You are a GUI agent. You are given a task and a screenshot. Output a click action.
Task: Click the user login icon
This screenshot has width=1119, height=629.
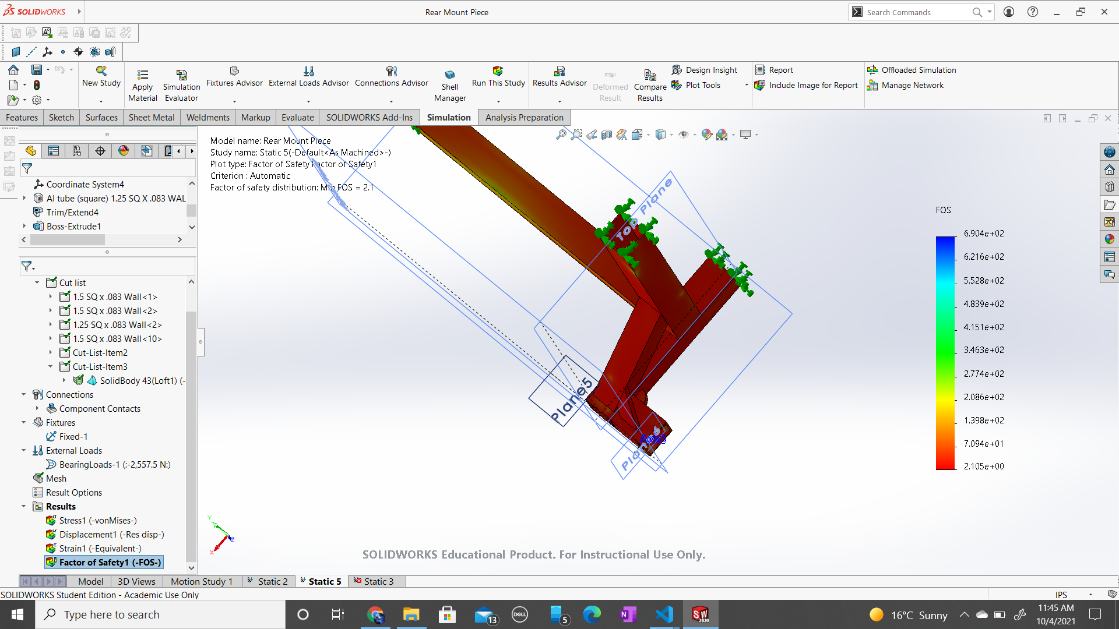click(x=1009, y=12)
